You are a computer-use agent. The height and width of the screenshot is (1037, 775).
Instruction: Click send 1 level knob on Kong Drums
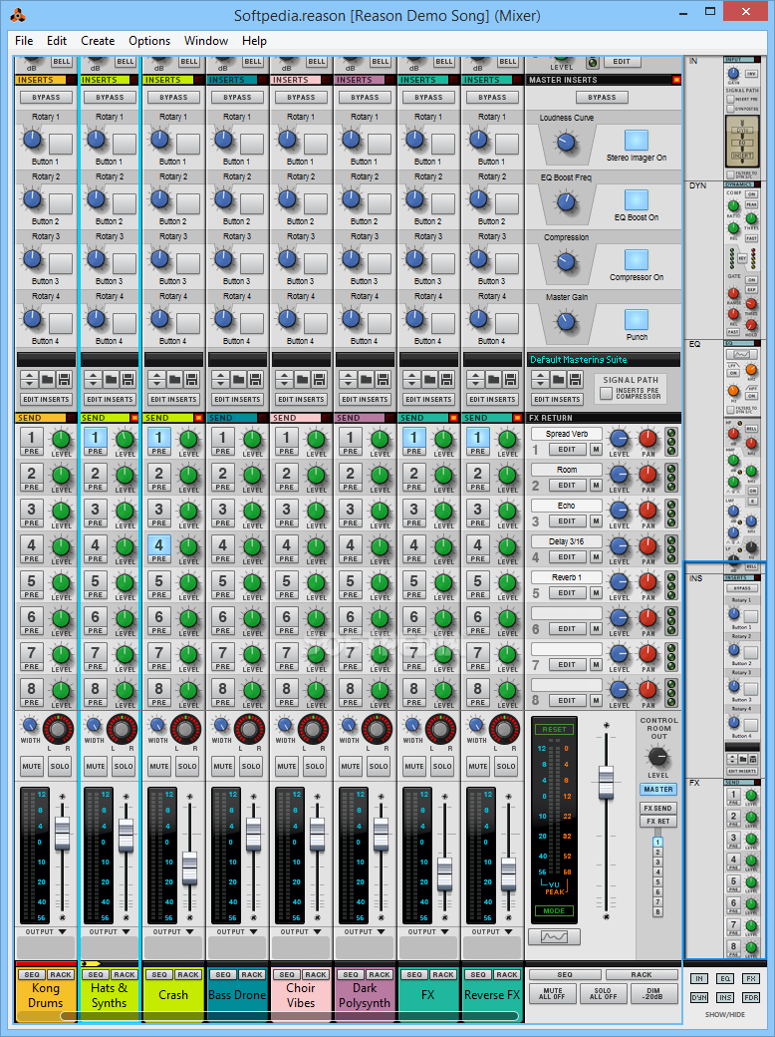[61, 439]
